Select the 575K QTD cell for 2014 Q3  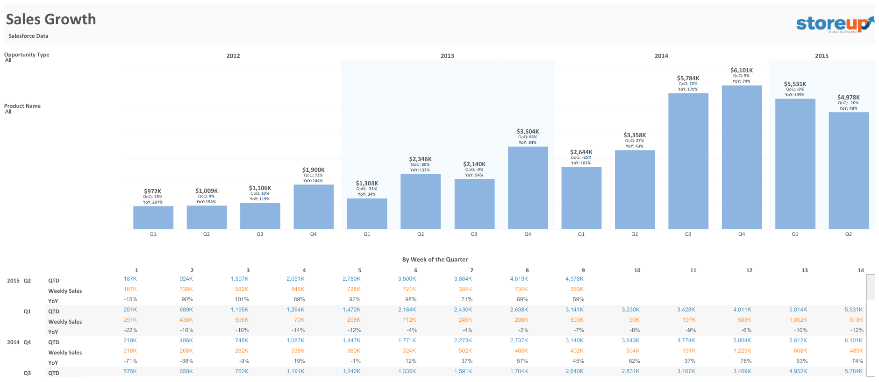(130, 371)
